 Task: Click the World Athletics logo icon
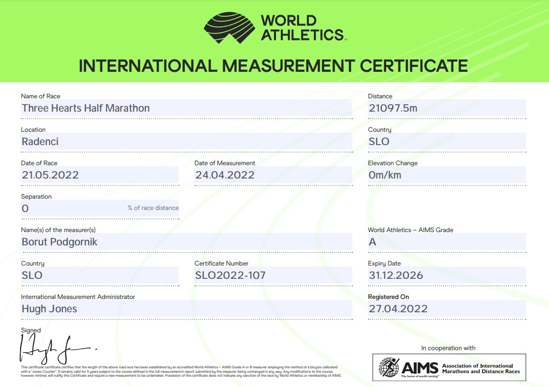click(x=229, y=28)
